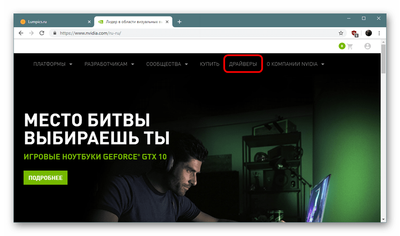The image size is (400, 236).
Task: Expand the РАЗРАБОТЧИКАМ dropdown arrow
Action: coord(133,64)
